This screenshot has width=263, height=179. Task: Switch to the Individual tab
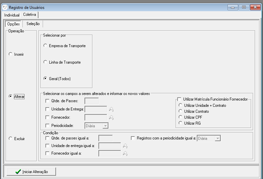tap(12, 15)
